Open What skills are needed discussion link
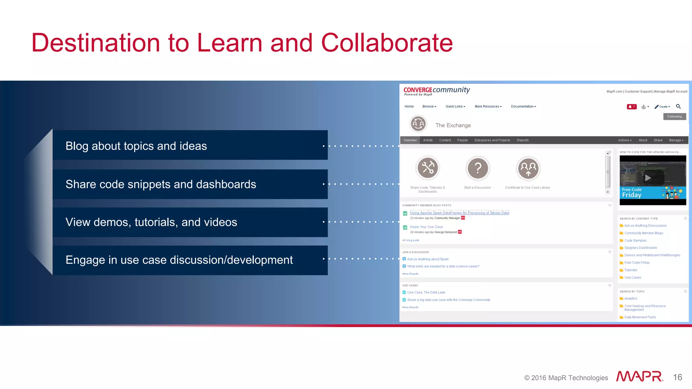 pos(443,266)
